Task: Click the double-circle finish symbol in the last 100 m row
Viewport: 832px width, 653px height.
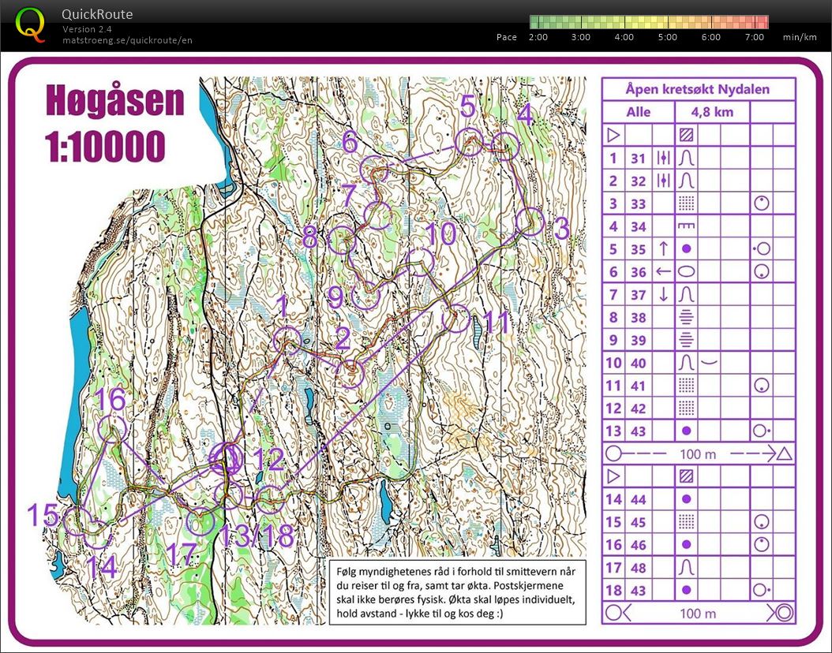Action: pyautogui.click(x=785, y=613)
